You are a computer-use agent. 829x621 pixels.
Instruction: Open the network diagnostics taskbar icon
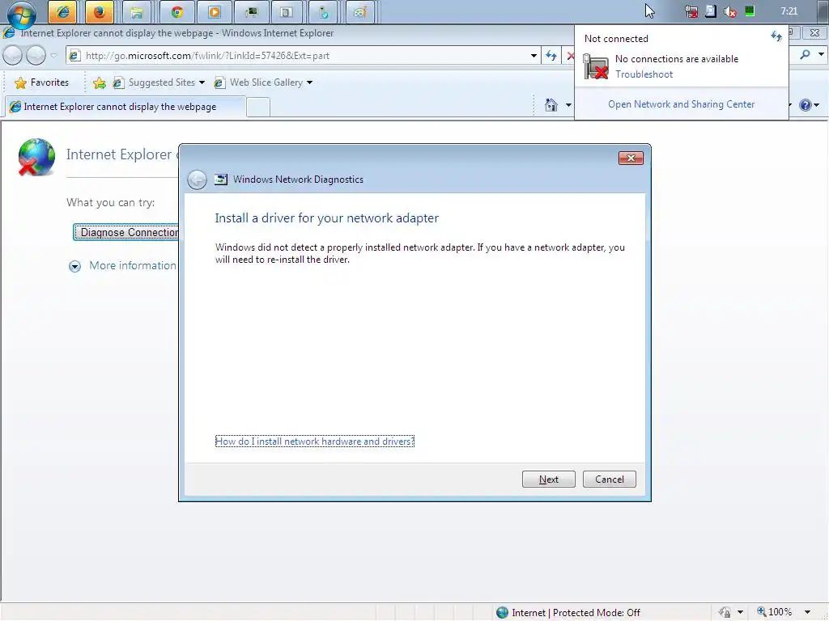click(324, 12)
